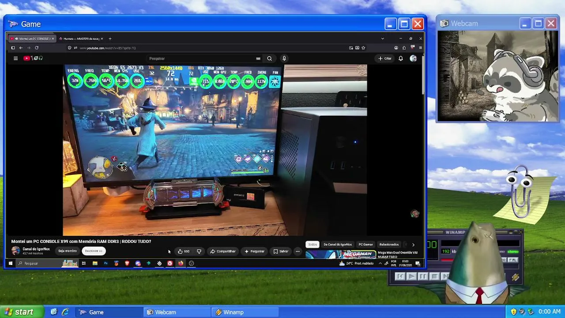This screenshot has width=565, height=318.
Task: Like the video with thumbs up
Action: pyautogui.click(x=184, y=251)
